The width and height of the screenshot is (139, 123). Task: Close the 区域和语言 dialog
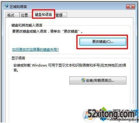click(x=130, y=7)
